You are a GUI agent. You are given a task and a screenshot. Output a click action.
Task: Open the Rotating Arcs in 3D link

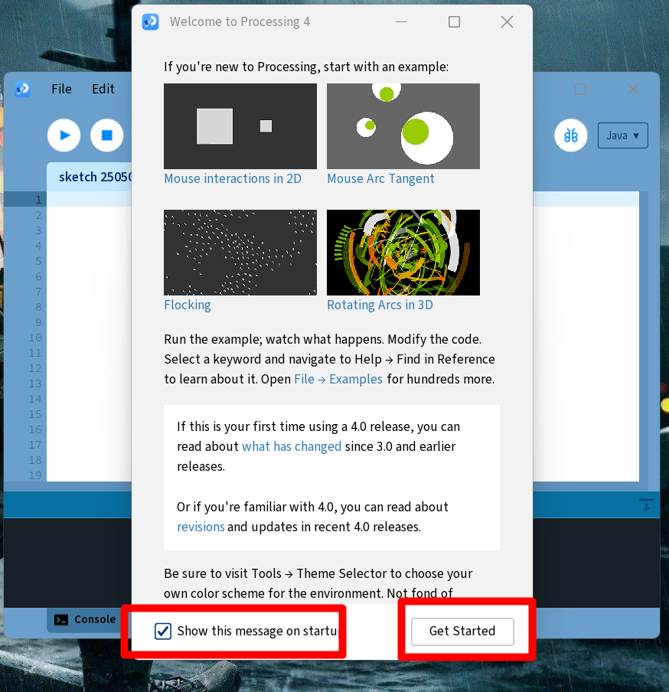click(380, 305)
